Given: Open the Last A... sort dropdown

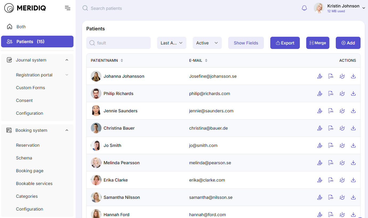Looking at the screenshot, I should tap(172, 43).
